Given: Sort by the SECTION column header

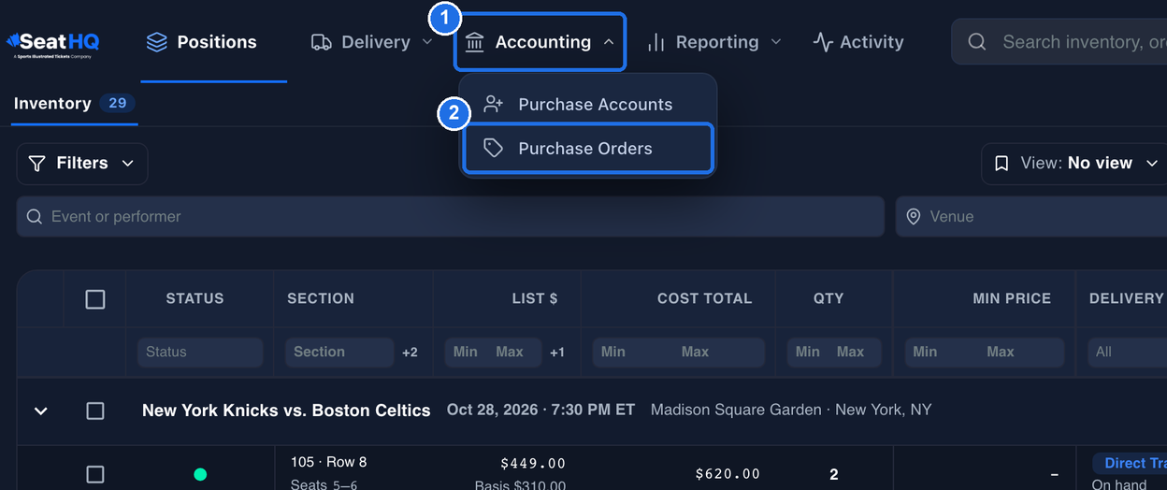Looking at the screenshot, I should tap(321, 298).
